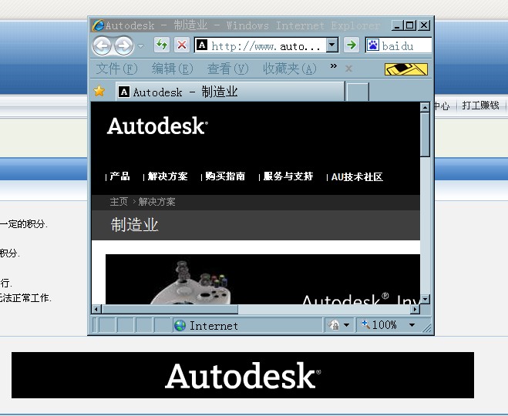The width and height of the screenshot is (508, 416).
Task: Click the 制造业 page heading text
Action: click(x=134, y=225)
